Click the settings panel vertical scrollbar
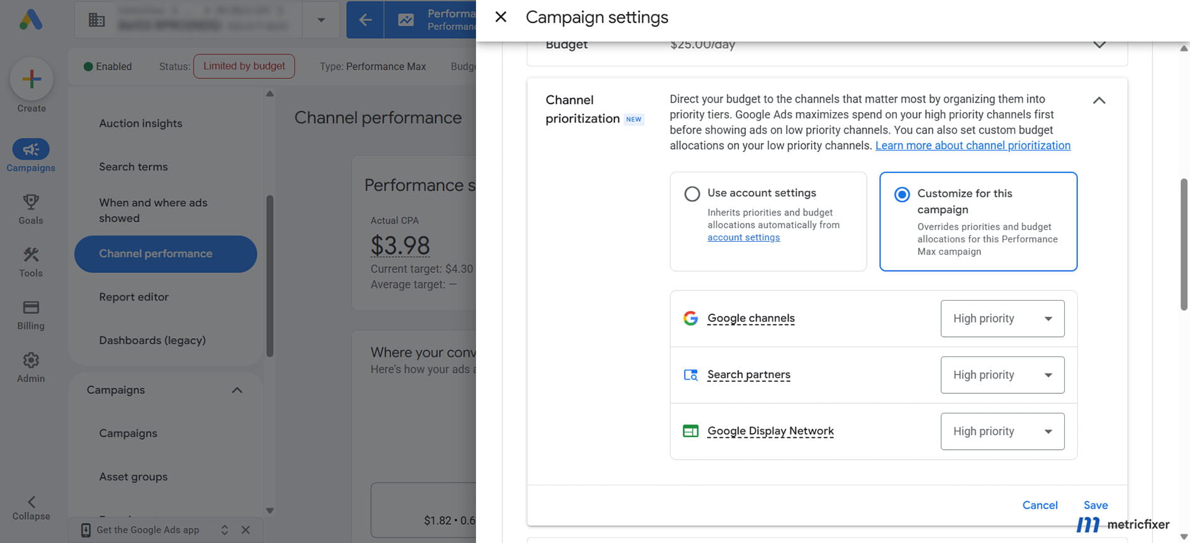The image size is (1190, 543). pos(1184,244)
